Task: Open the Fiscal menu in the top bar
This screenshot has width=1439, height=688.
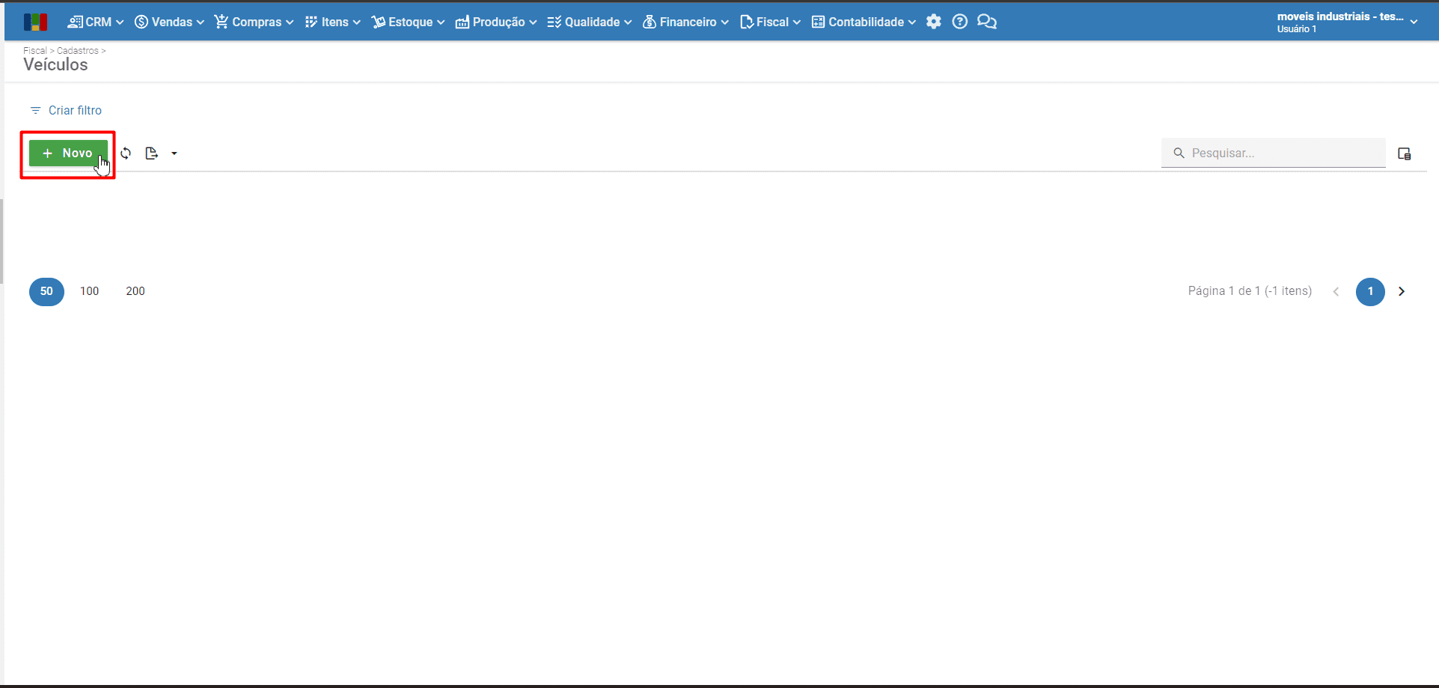Action: (x=770, y=22)
